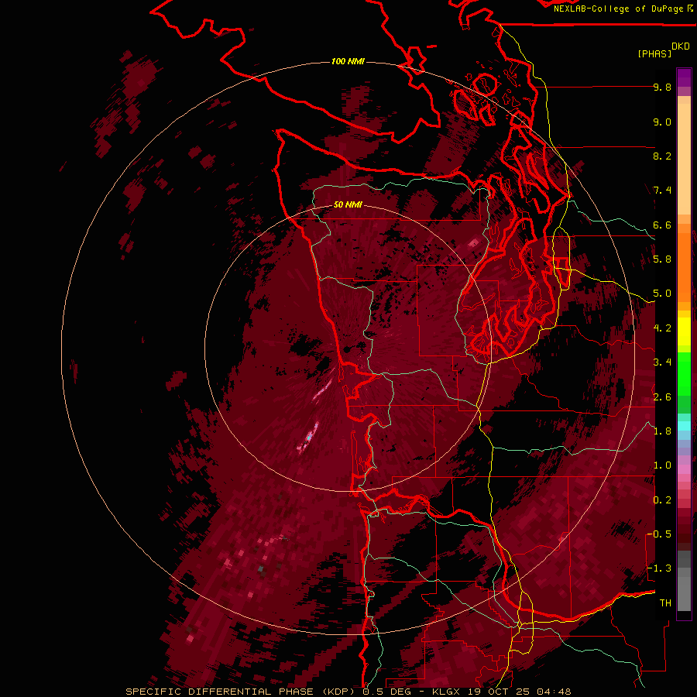Click the DKD legend unit label
697x697 pixels.
681,46
